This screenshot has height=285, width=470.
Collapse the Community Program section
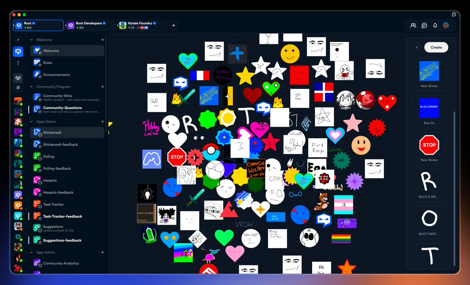click(31, 87)
